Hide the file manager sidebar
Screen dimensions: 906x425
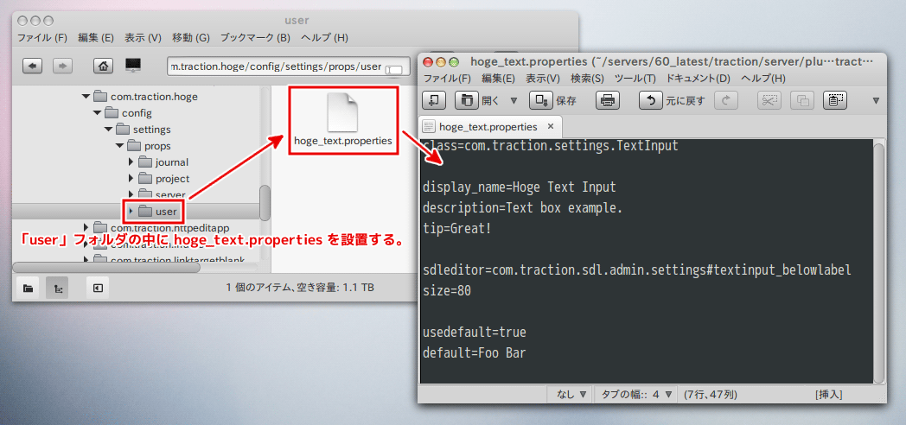pyautogui.click(x=98, y=287)
